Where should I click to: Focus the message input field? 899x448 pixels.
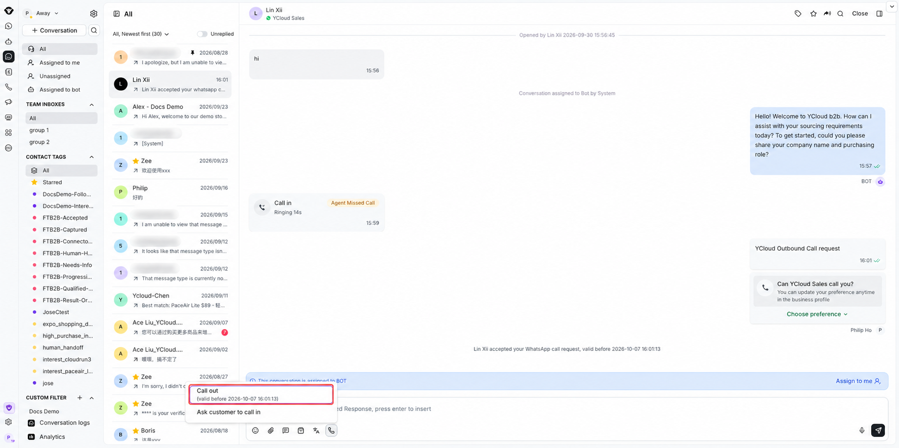567,409
